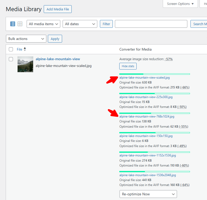Open the alpine lake thumbnail image
The width and height of the screenshot is (207, 200).
point(25,64)
